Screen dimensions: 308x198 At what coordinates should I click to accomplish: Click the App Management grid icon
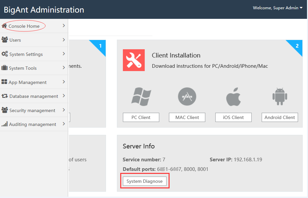(x=4, y=82)
